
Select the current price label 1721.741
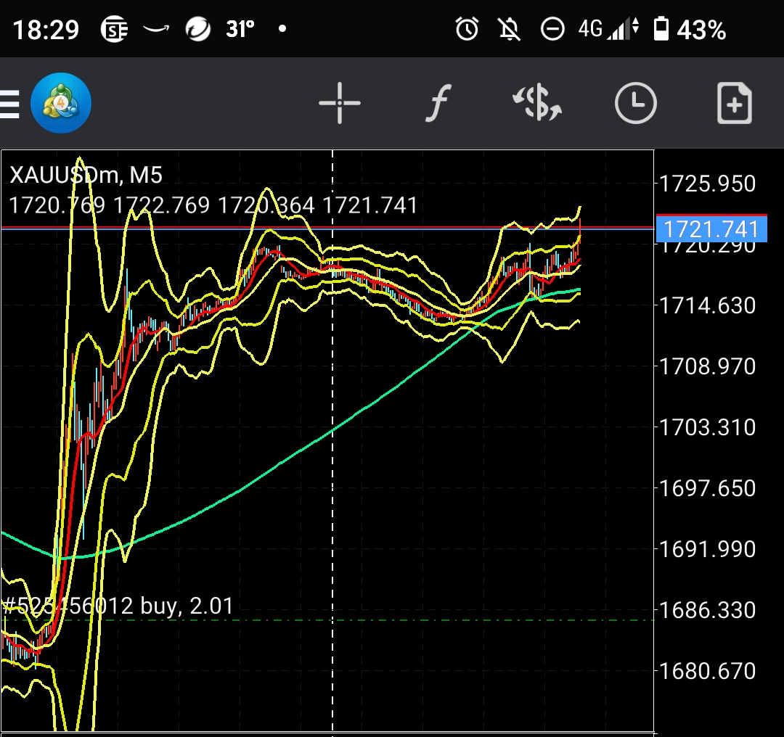[x=711, y=229]
